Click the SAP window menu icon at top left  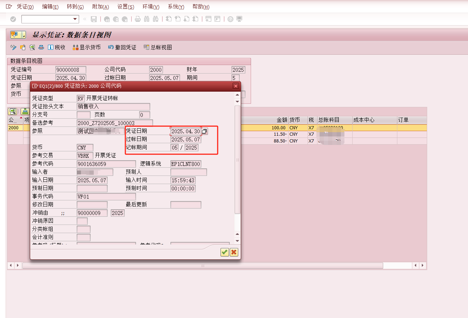click(x=9, y=7)
